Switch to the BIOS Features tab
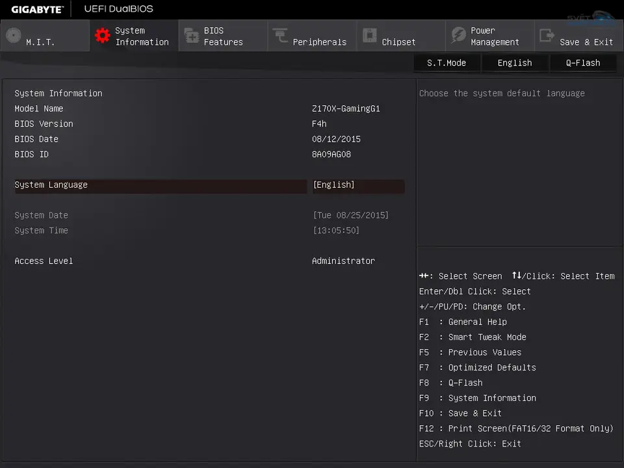Viewport: 624px width, 468px height. pos(223,36)
